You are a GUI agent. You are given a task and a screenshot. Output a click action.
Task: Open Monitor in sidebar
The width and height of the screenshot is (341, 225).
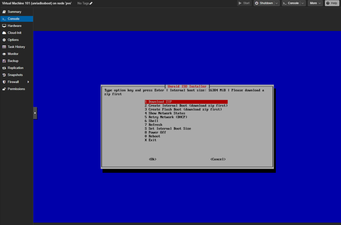click(17, 54)
